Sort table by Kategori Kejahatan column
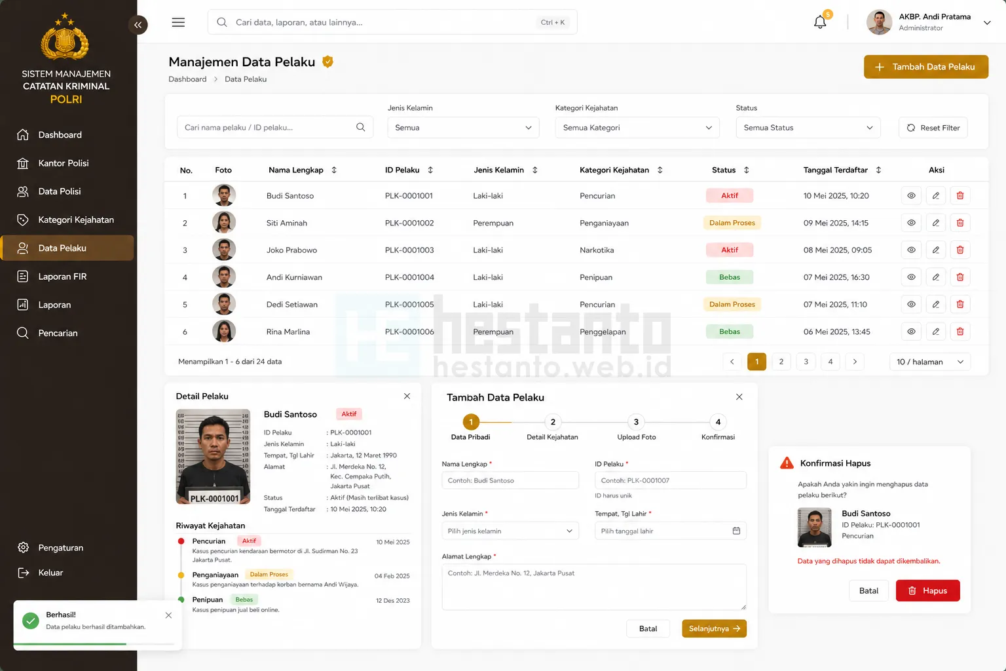The image size is (1006, 671). 660,170
